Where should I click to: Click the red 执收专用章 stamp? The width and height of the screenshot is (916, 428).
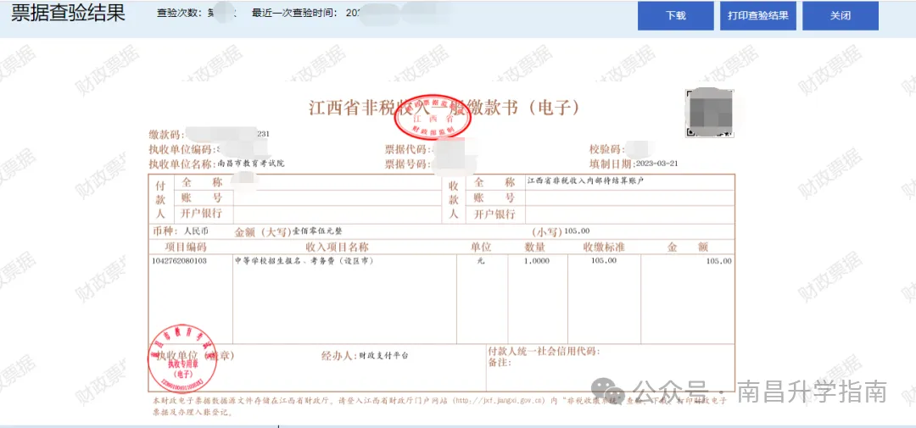pyautogui.click(x=181, y=358)
